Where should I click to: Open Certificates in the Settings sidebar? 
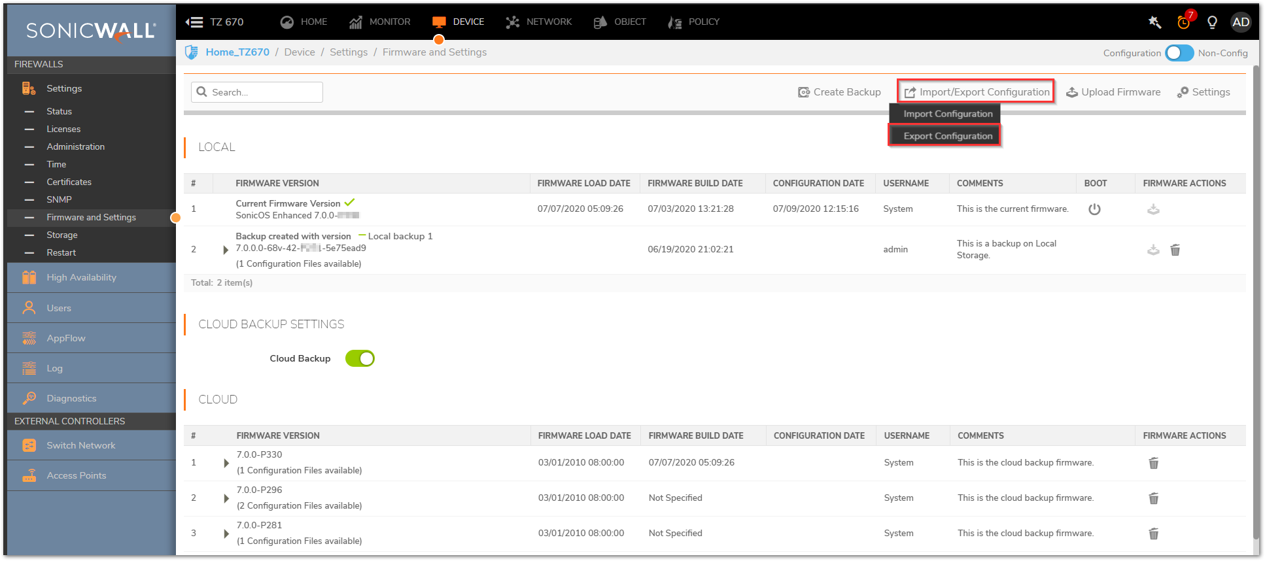pos(69,182)
